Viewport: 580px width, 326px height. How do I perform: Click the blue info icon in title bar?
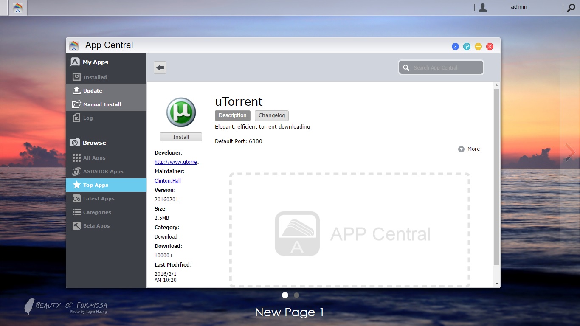pos(455,47)
